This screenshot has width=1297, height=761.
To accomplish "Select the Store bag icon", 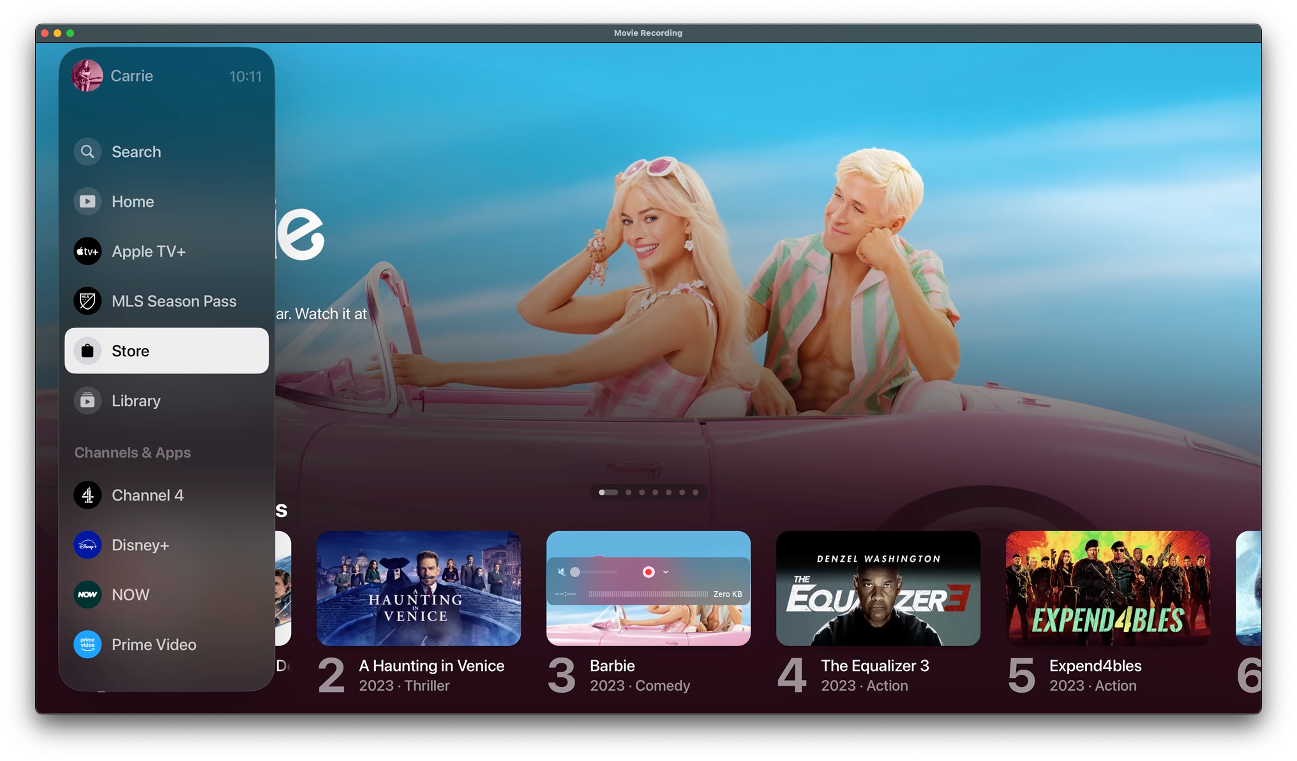I will pyautogui.click(x=87, y=350).
